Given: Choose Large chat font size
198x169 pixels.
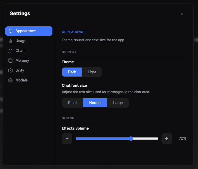Looking at the screenshot, I should (x=118, y=103).
